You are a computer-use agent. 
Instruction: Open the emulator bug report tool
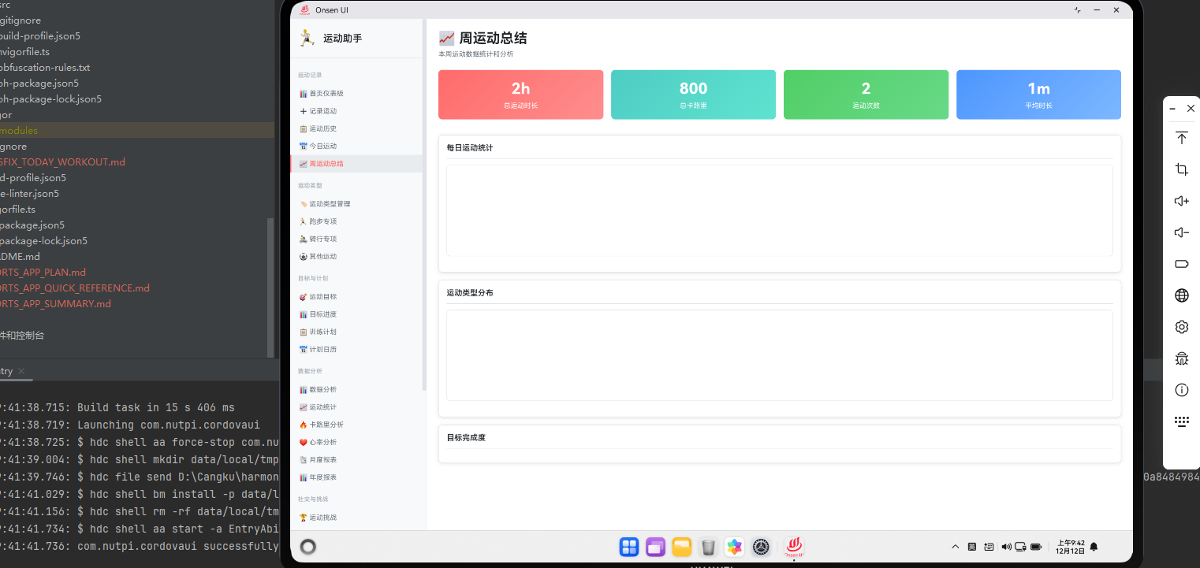point(1181,358)
